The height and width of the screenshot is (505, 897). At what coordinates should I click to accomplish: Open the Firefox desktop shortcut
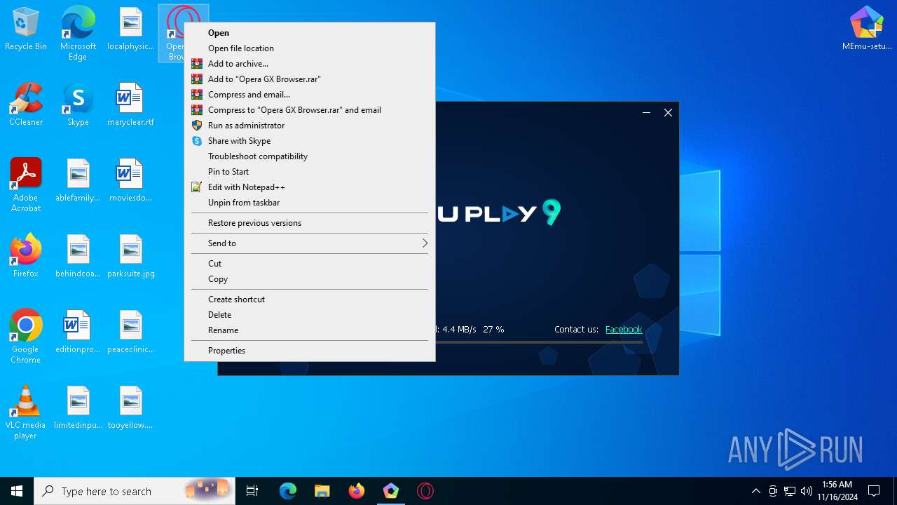point(25,257)
